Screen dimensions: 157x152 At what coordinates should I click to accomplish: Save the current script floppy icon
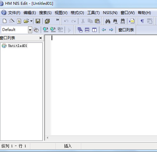tap(38, 21)
